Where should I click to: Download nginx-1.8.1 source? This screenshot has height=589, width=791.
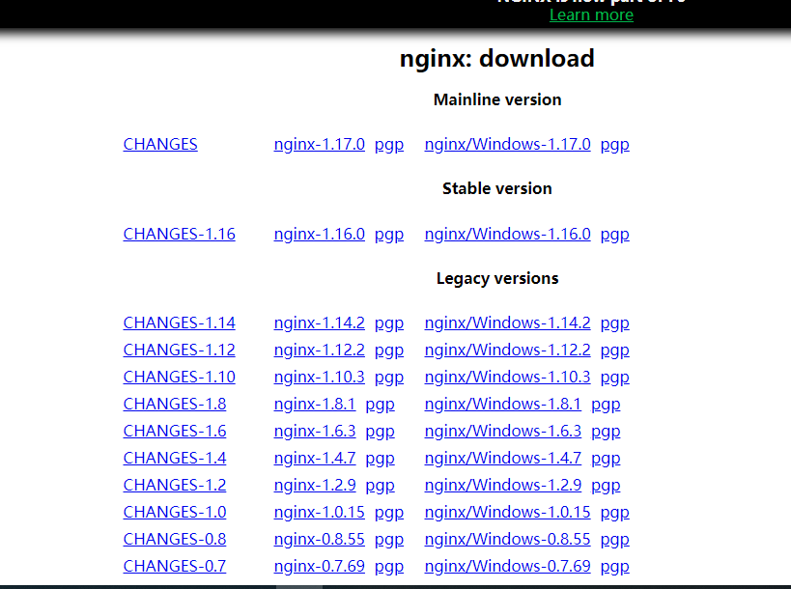315,404
